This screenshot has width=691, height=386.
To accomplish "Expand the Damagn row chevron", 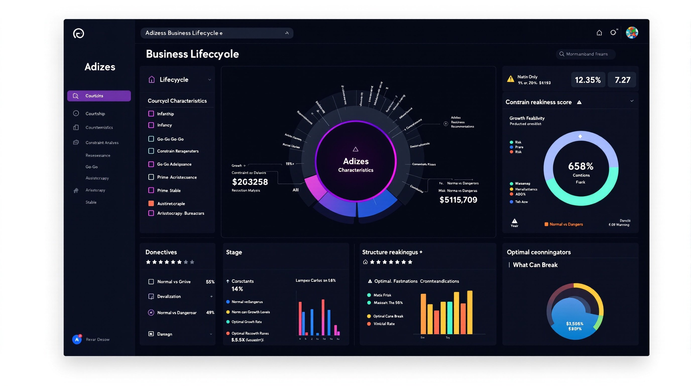I will [x=211, y=334].
